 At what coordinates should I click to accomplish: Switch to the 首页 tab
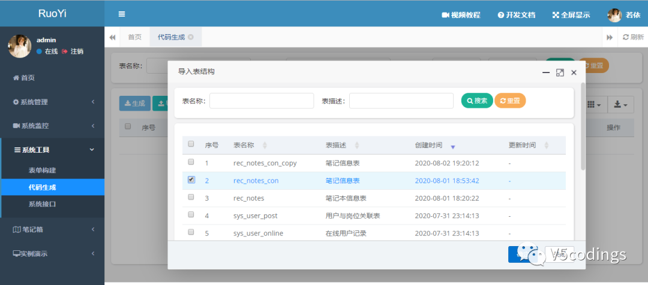pyautogui.click(x=135, y=37)
